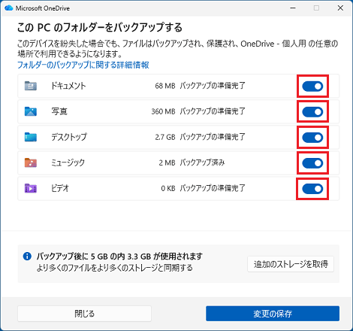
Task: Click the ビデオ folder name
Action: (60, 188)
